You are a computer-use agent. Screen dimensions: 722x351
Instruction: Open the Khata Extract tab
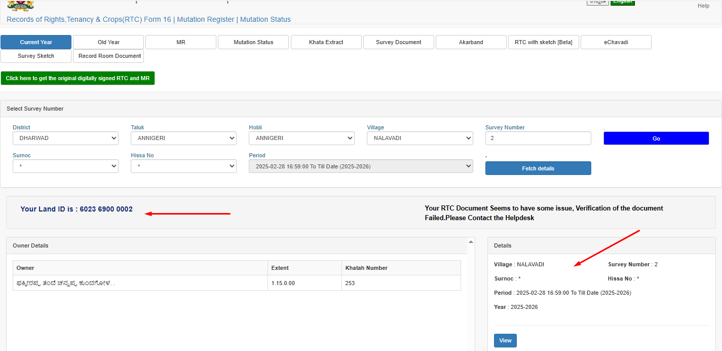coord(326,42)
